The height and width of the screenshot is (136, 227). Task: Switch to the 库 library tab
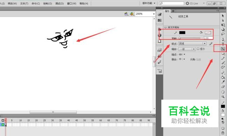click(173, 11)
